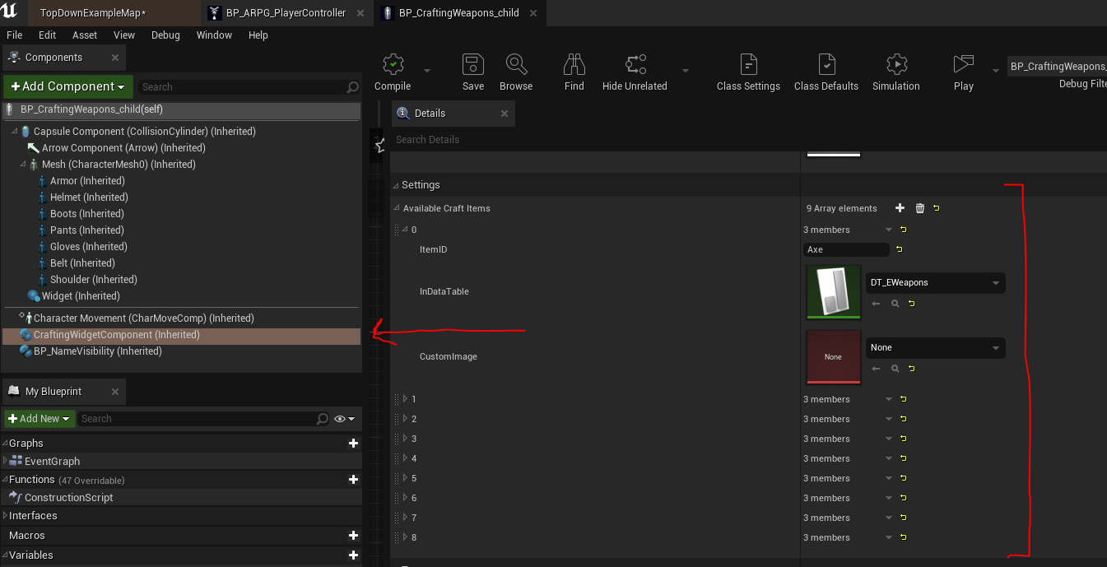Open CustomImage None asset dropdown
Image resolution: width=1107 pixels, height=567 pixels.
(936, 347)
